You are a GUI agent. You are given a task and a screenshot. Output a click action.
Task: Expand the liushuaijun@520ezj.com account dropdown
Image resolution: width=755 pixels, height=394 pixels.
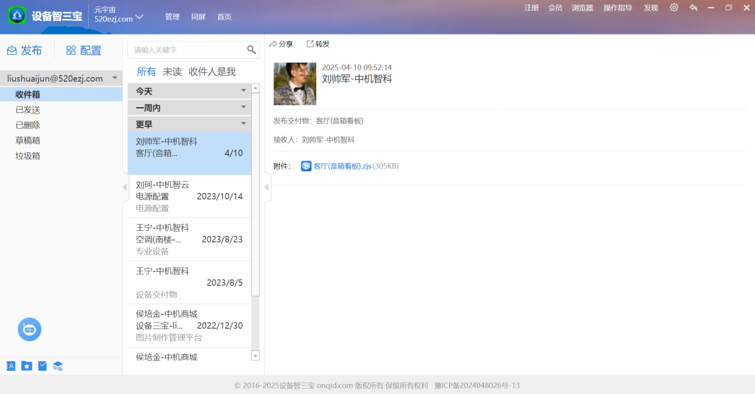[x=114, y=78]
